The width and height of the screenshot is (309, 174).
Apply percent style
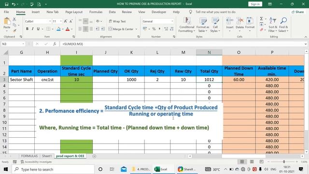pos(154,29)
